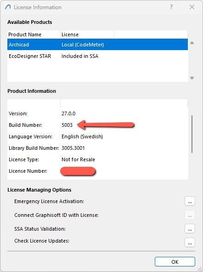Click the Archicad logo icon in title bar
Image resolution: width=203 pixels, height=272 pixels.
point(8,7)
